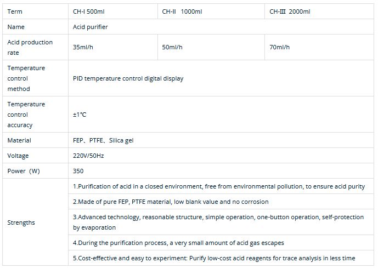Select the CH-II 1000ml header cell
This screenshot has height=274, width=378.
coord(182,12)
